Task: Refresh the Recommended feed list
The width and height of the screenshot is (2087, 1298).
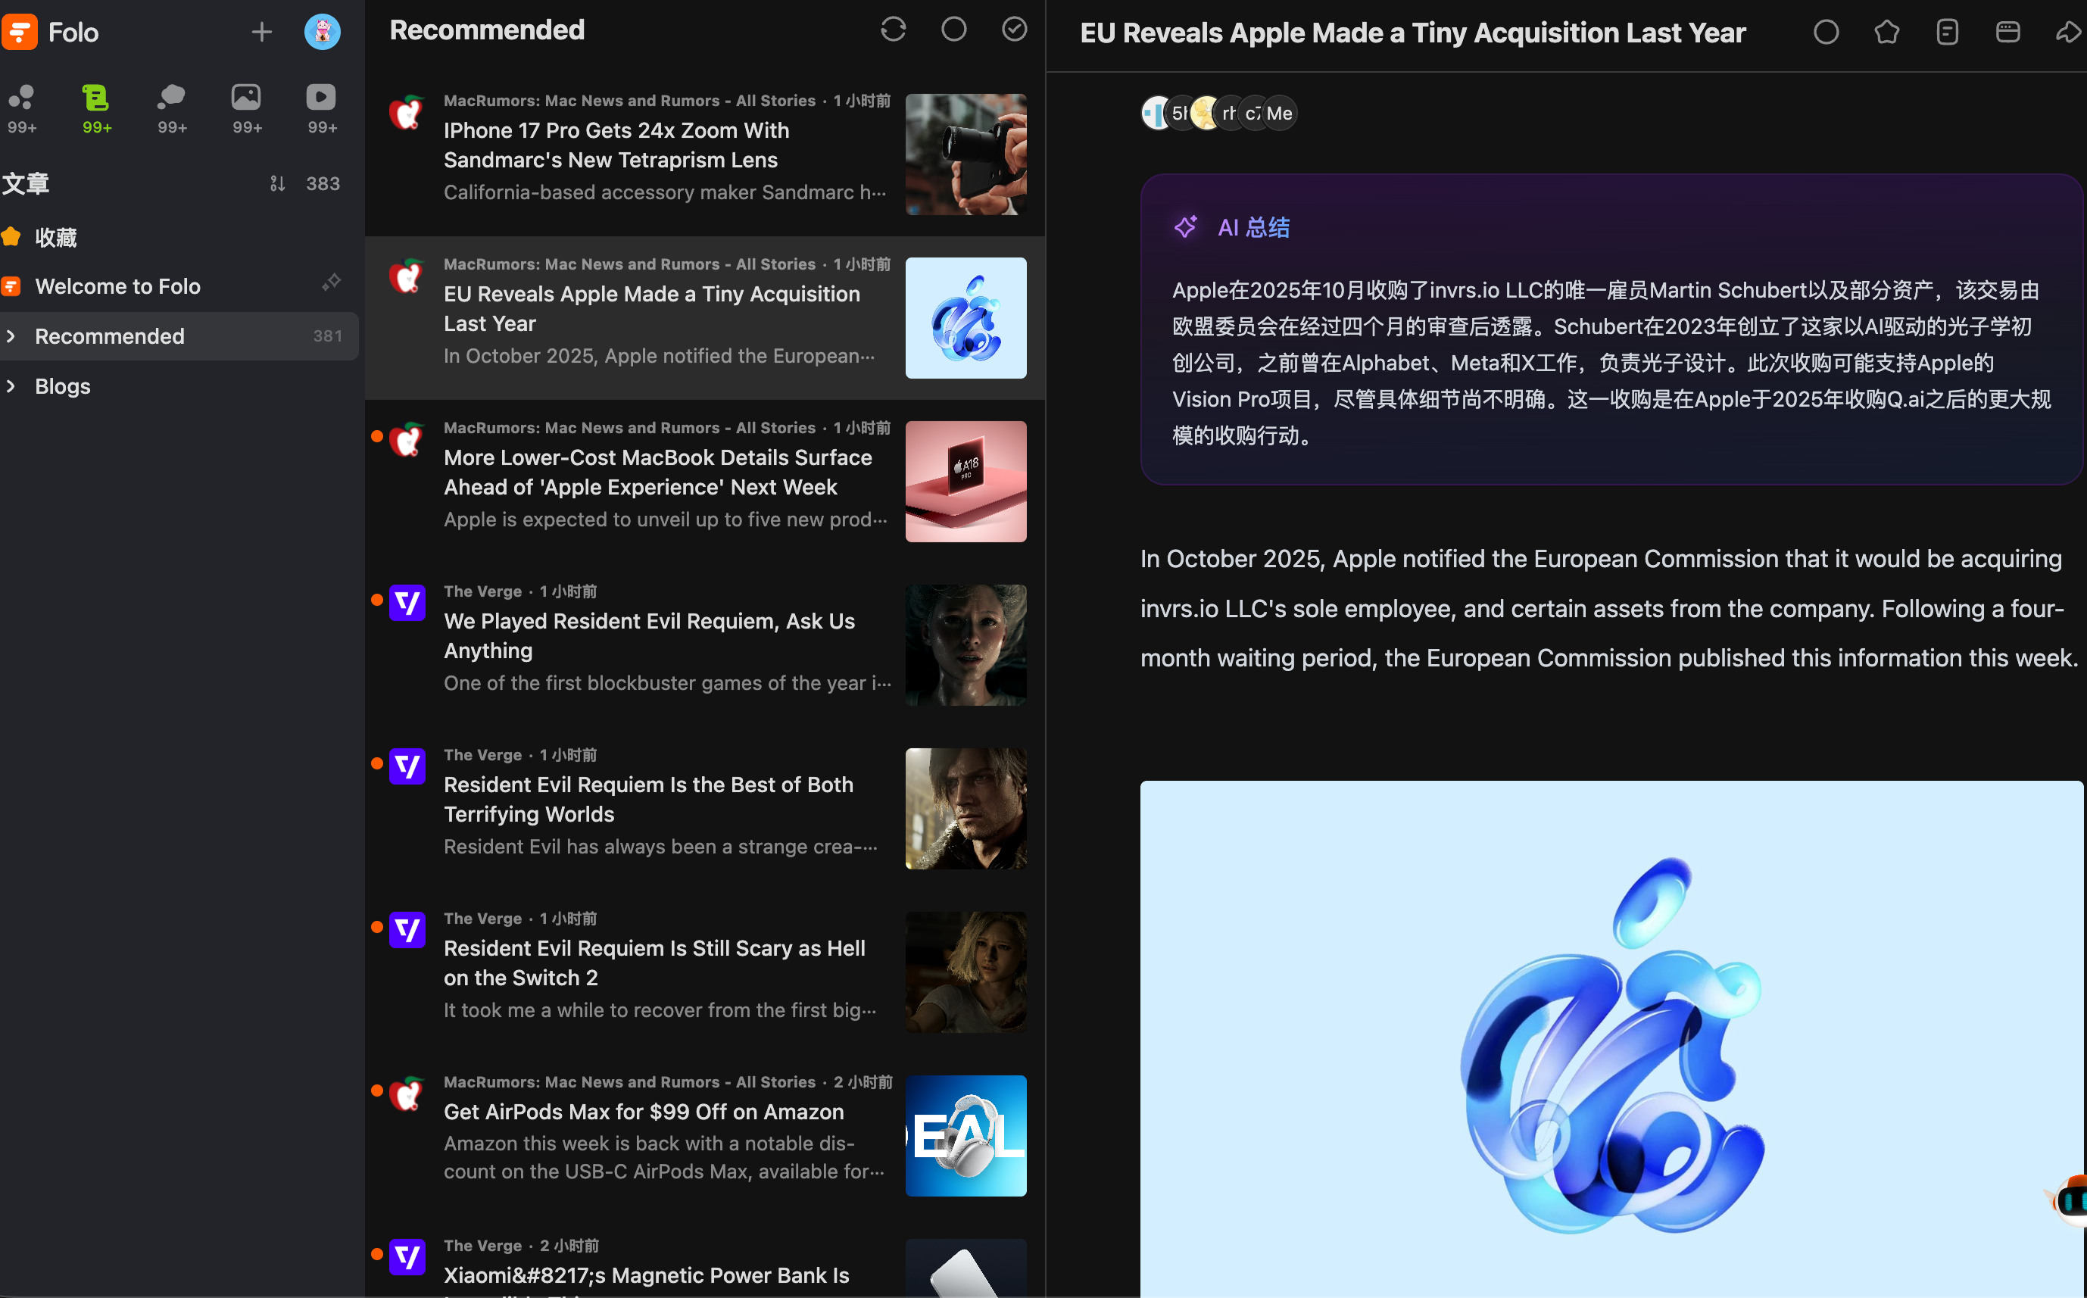Action: pyautogui.click(x=893, y=30)
